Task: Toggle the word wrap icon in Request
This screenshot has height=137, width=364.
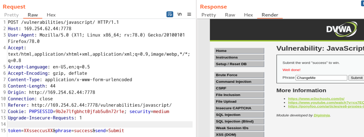Action: coord(170,14)
